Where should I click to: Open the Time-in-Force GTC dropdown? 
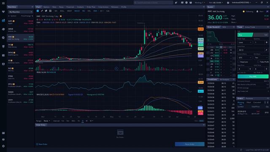tap(245, 57)
